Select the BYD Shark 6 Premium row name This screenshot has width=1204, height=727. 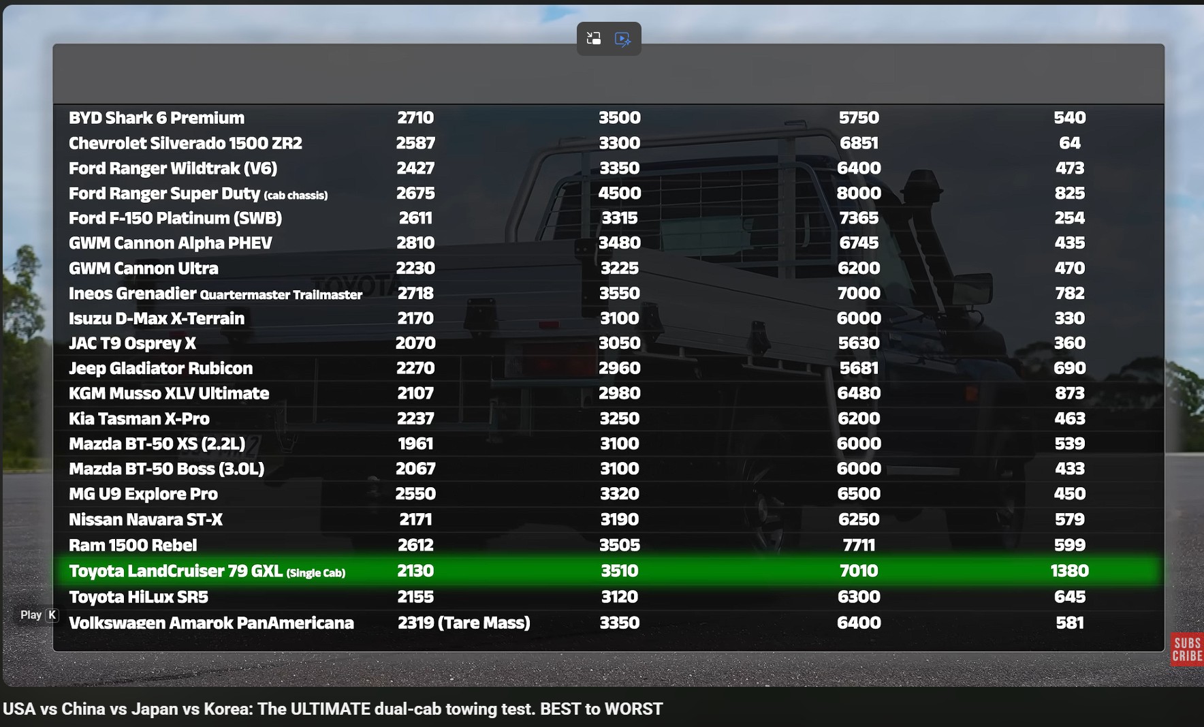(x=157, y=118)
